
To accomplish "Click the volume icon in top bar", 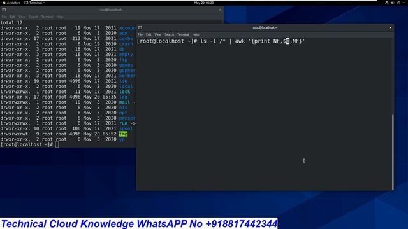I will (393, 3).
